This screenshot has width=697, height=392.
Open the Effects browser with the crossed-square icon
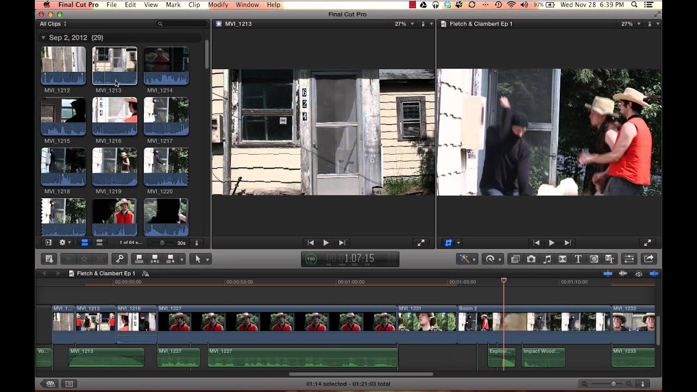[516, 259]
